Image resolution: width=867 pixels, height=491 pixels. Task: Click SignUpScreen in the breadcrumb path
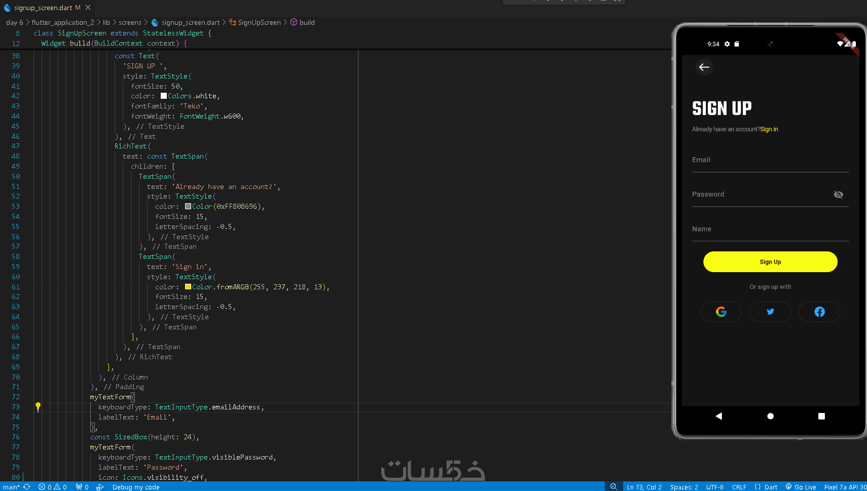pyautogui.click(x=259, y=22)
